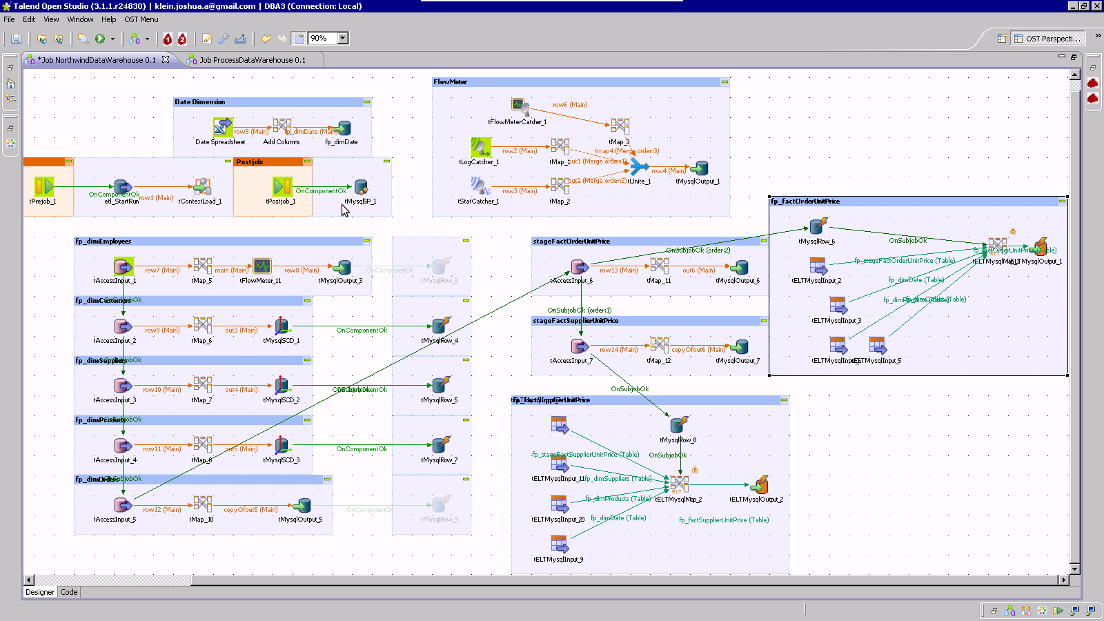Select the tMap_3 component
The height and width of the screenshot is (621, 1104).
pyautogui.click(x=620, y=127)
